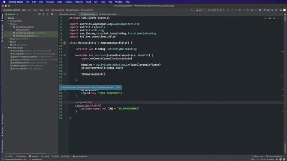Collapse the java folder
287x161 pixels.
coord(9,24)
